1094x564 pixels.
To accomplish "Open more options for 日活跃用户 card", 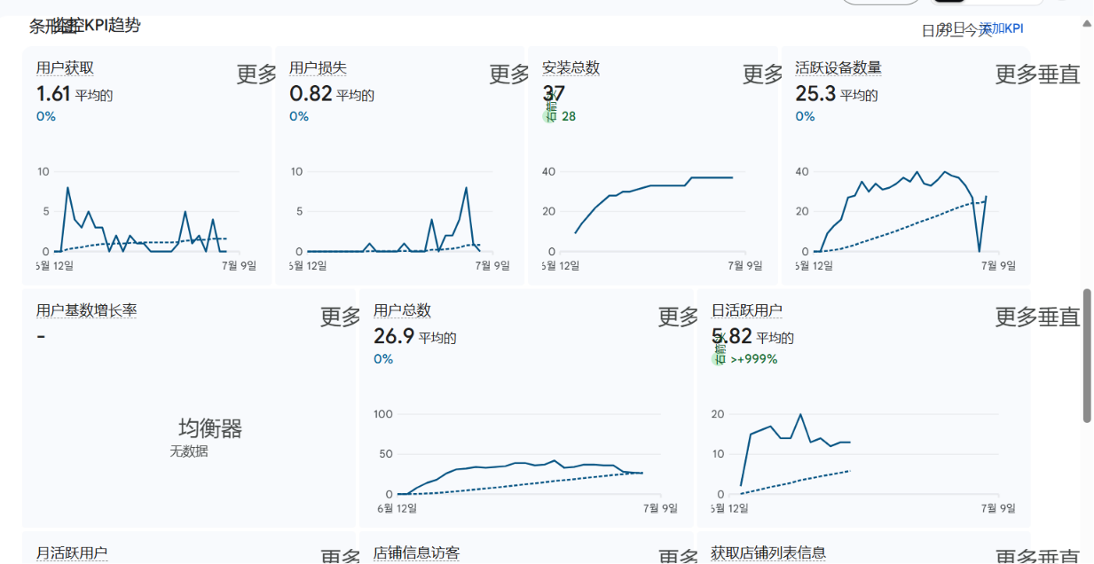I will point(1037,317).
